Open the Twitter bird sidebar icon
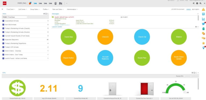This screenshot has height=100, width=206. point(204,24)
